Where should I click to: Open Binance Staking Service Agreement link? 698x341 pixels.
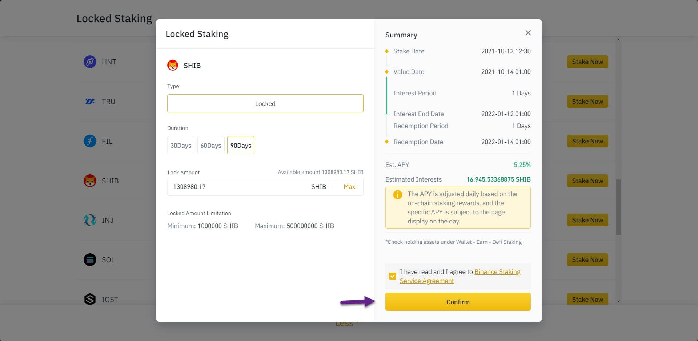tap(460, 277)
